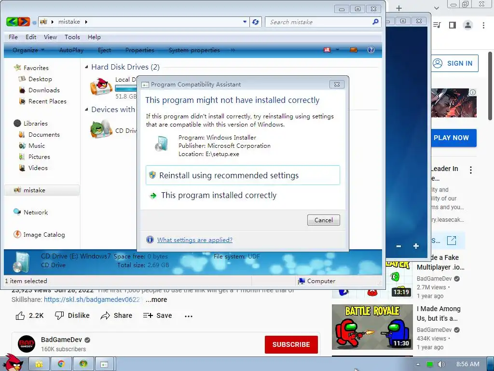Open the Organize dropdown
The height and width of the screenshot is (371, 494).
[x=28, y=50]
